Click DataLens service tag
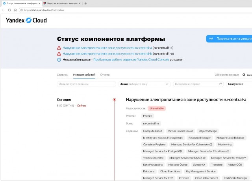Image resolution: width=252 pixels, height=181 pixels. [x=149, y=172]
